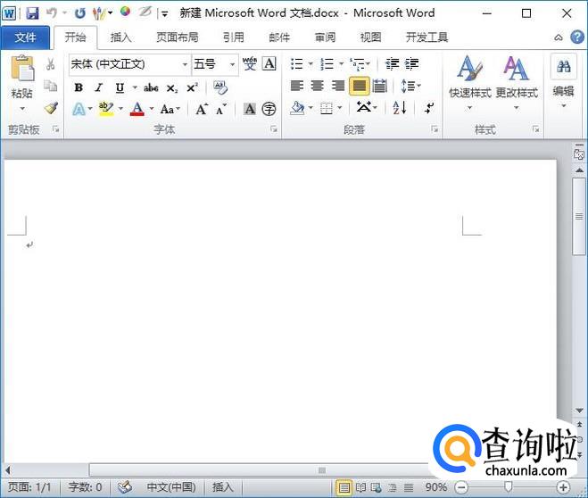Toggle strikethrough (abc) formatting

tap(151, 88)
